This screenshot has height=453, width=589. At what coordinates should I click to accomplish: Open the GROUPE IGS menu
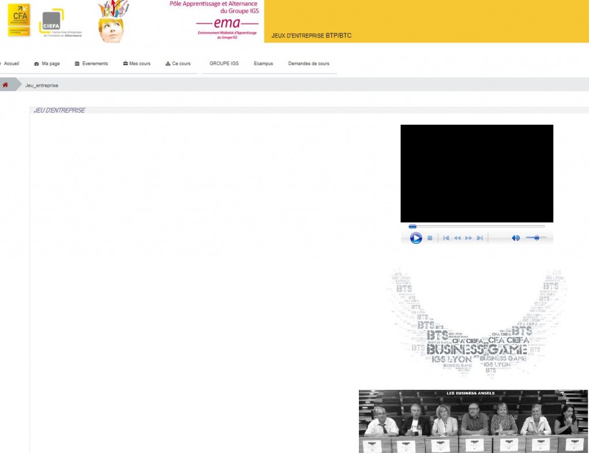(x=224, y=64)
